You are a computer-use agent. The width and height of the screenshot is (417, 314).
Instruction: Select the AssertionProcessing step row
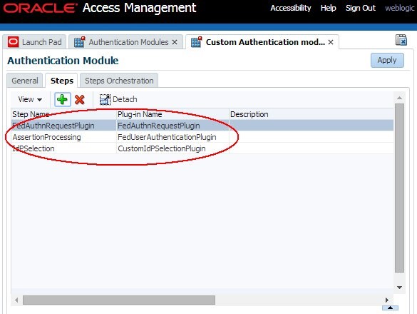point(202,137)
